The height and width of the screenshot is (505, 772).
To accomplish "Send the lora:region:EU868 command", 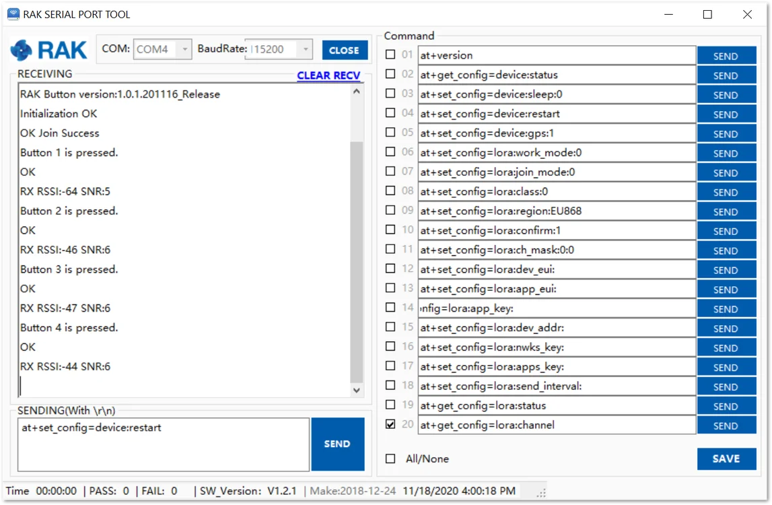I will tap(726, 211).
